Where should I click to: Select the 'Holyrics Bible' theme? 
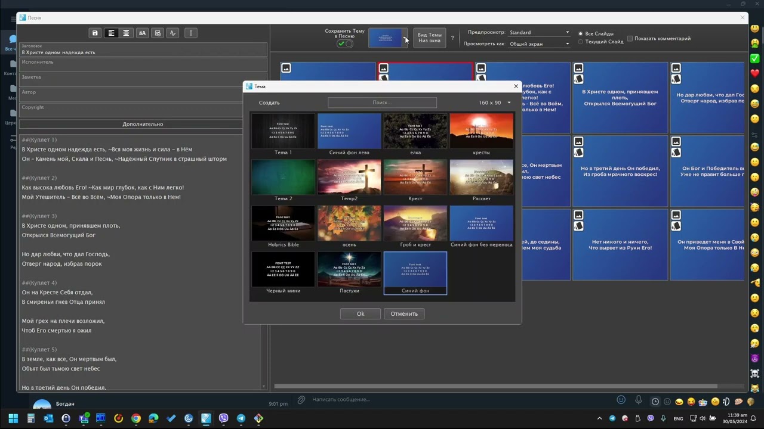click(x=283, y=226)
